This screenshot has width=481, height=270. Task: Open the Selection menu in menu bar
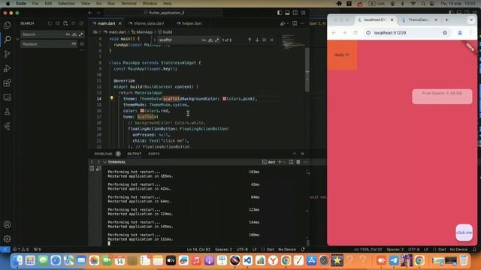pos(67,4)
